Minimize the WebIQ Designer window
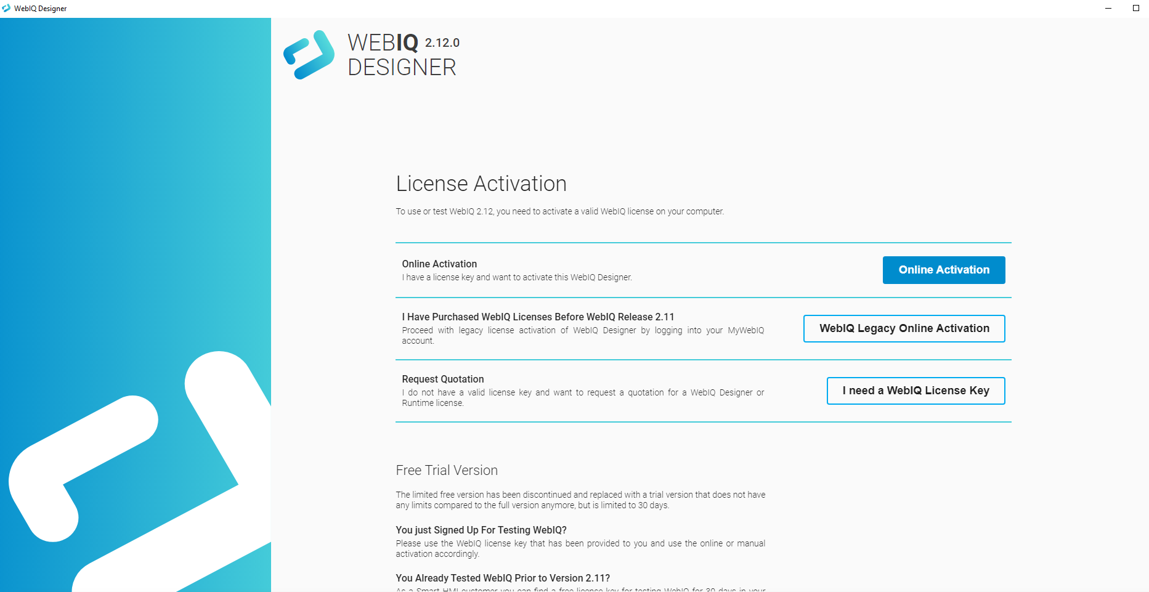Screen dimensions: 1149x592 pos(1108,8)
